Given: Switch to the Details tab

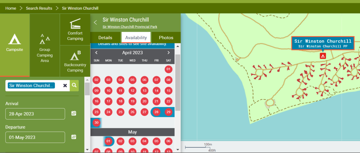Looking at the screenshot, I should coord(105,38).
